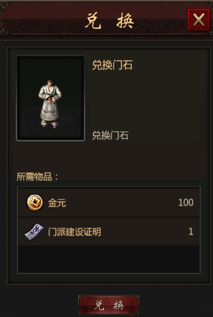Select the 金元 item name

57,203
